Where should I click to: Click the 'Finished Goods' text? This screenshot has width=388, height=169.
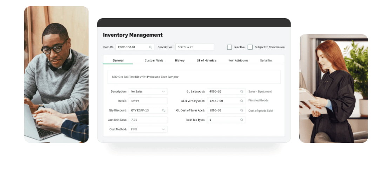258,100
